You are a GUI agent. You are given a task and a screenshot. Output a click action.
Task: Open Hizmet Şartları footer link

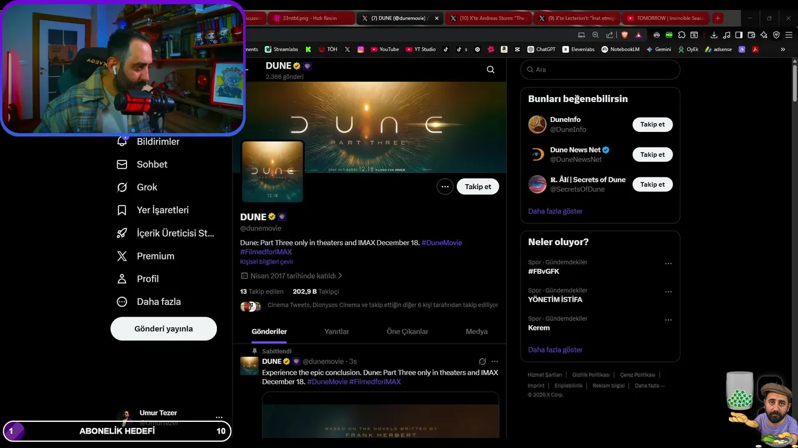[x=545, y=375]
